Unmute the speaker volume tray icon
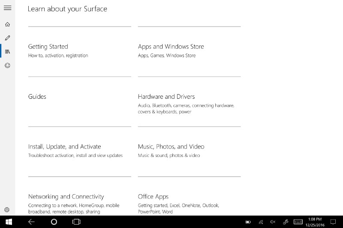 coord(273,222)
